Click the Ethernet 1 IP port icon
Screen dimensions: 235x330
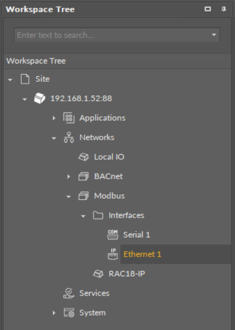click(112, 254)
